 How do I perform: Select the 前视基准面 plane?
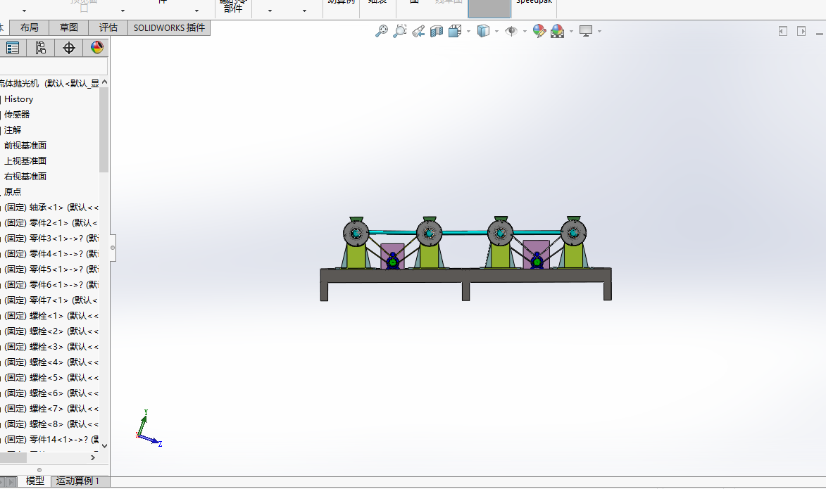25,145
